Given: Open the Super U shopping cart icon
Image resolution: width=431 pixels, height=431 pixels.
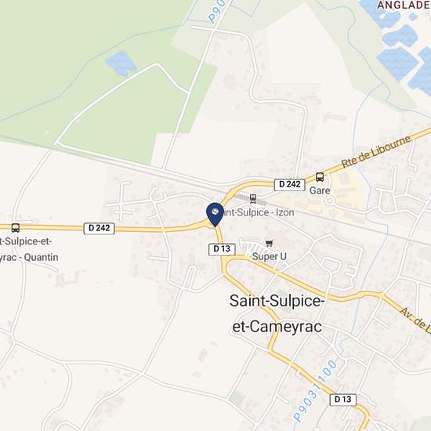Looking at the screenshot, I should [269, 243].
